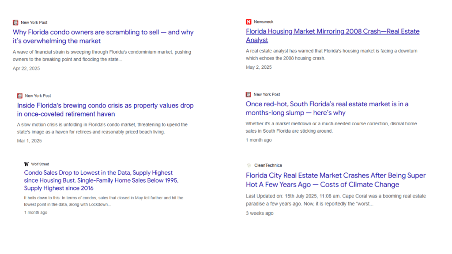Screen dimensions: 452x254
Task: Open the Florida City Real Estate Market Crashes article
Action: [335, 179]
